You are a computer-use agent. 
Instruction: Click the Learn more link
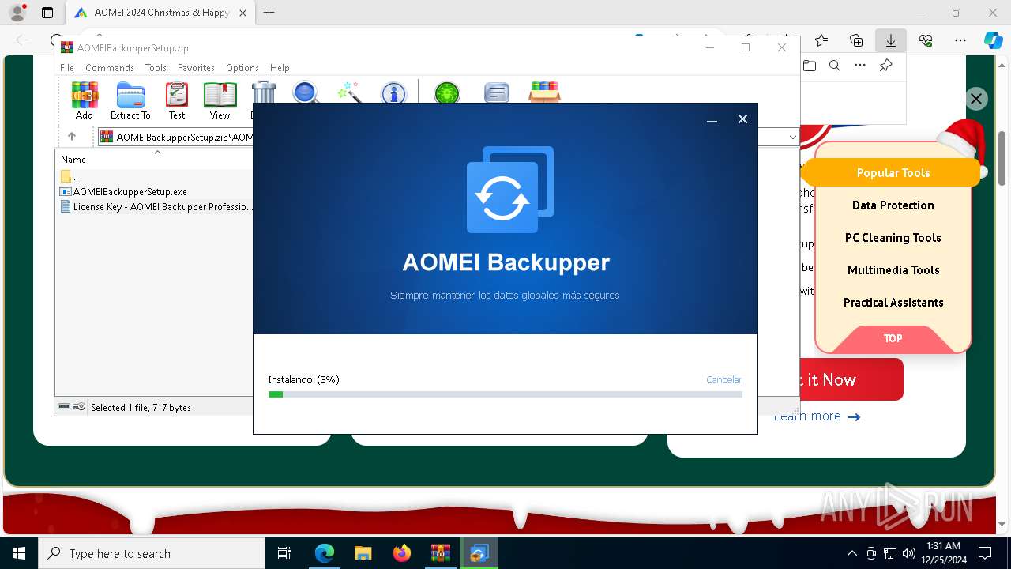(x=817, y=416)
